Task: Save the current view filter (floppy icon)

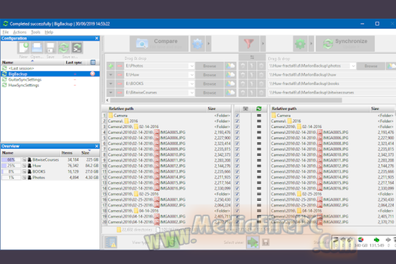Action: pos(266,242)
